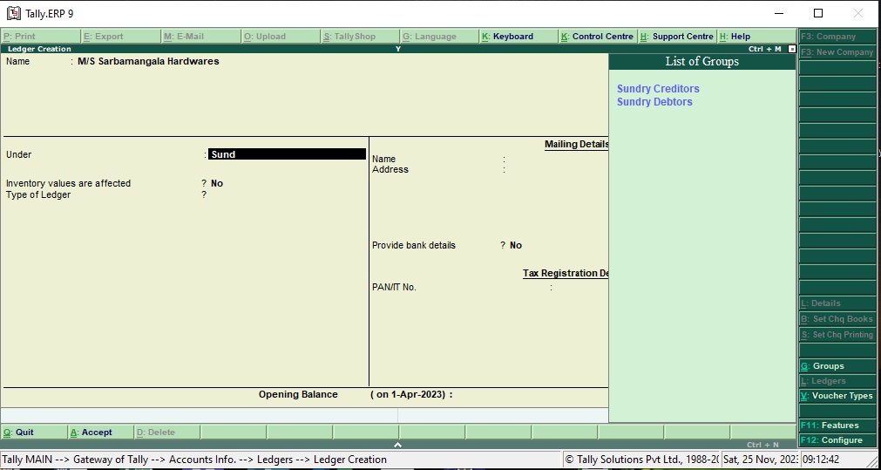Click Set Chq Books sidebar button

point(837,319)
